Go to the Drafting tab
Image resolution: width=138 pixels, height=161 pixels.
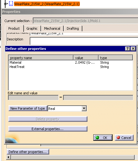click(x=73, y=28)
